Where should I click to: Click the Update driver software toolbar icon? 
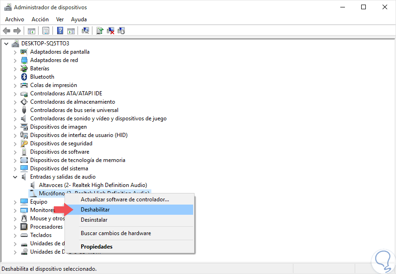(100, 31)
